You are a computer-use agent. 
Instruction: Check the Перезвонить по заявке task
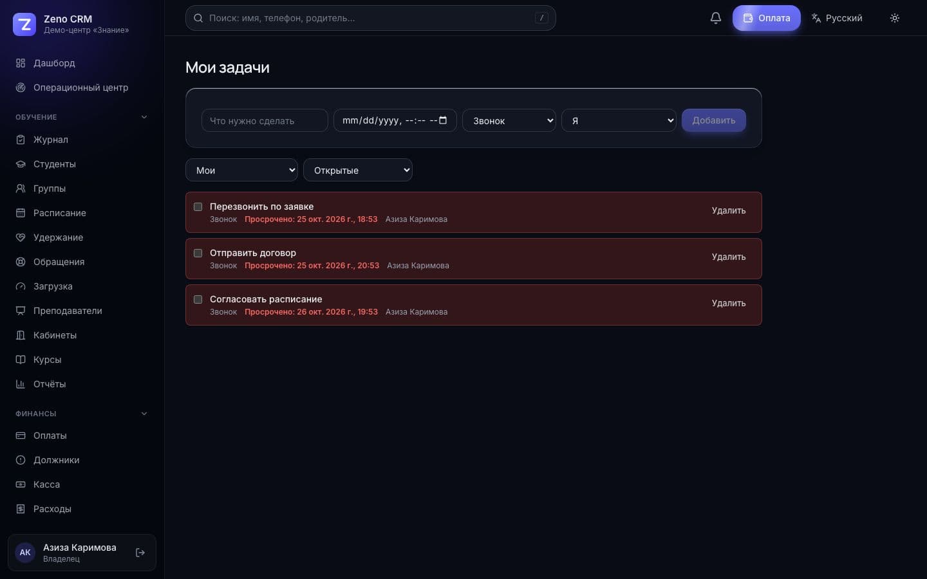tap(198, 207)
